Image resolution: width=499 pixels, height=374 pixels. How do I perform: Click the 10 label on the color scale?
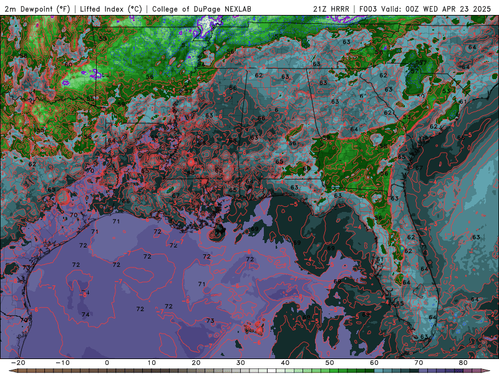tap(152, 363)
